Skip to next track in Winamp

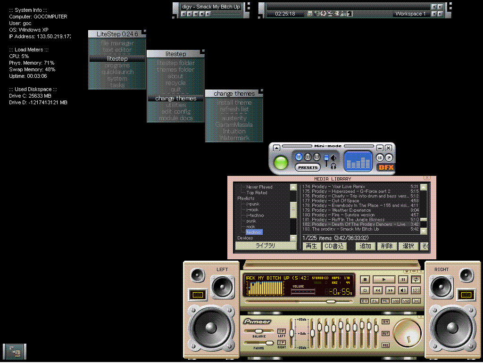pos(390,290)
